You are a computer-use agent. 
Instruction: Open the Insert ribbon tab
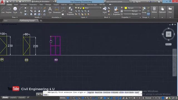tap(16, 4)
